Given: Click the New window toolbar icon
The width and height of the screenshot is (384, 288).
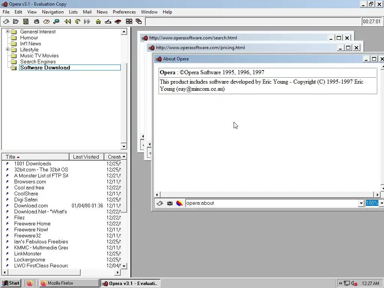Looking at the screenshot, I should click(6, 21).
